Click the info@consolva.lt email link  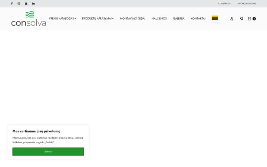(247, 4)
